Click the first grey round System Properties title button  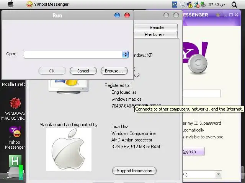[166, 15]
